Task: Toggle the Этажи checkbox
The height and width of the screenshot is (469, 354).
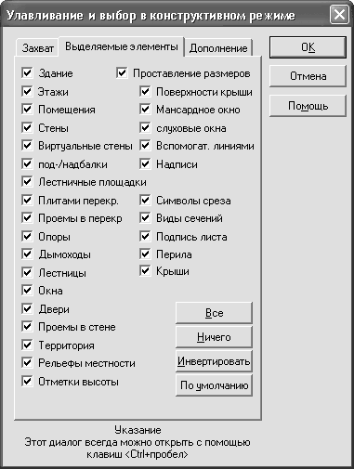Action: tap(27, 91)
